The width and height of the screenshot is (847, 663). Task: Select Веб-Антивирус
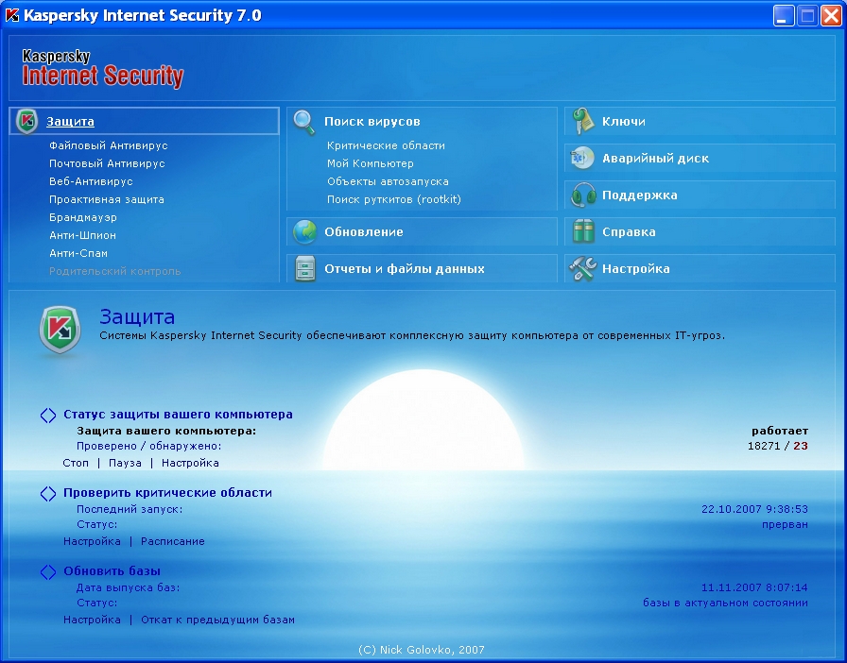pyautogui.click(x=91, y=181)
